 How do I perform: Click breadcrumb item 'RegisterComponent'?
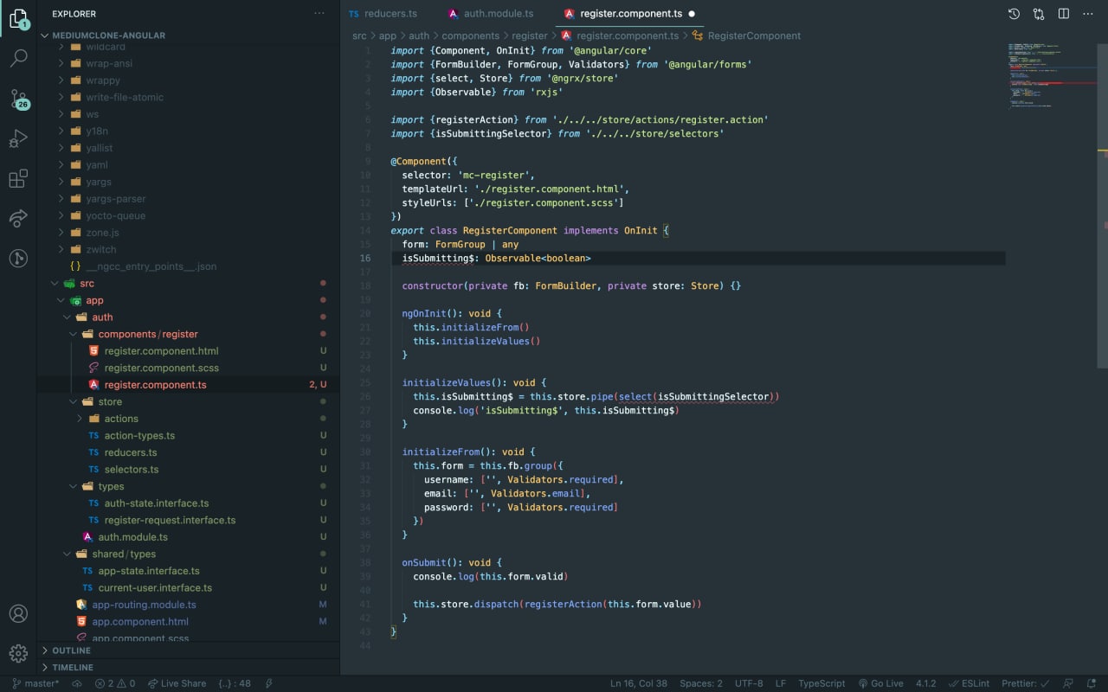pyautogui.click(x=754, y=35)
